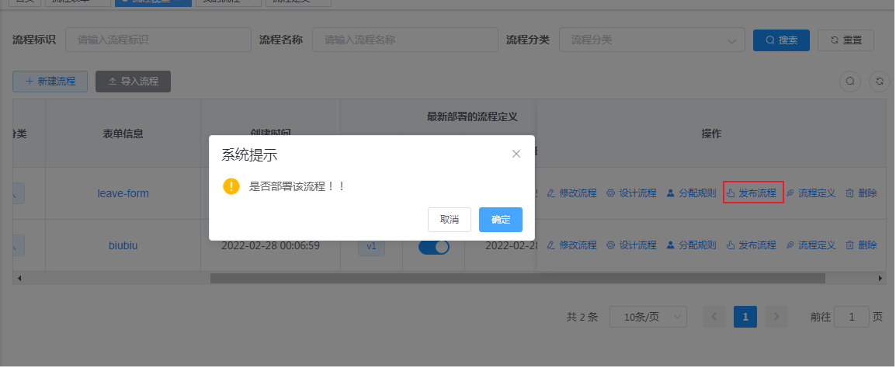The image size is (896, 368).
Task: Click the 新建流程 button
Action: pyautogui.click(x=50, y=82)
